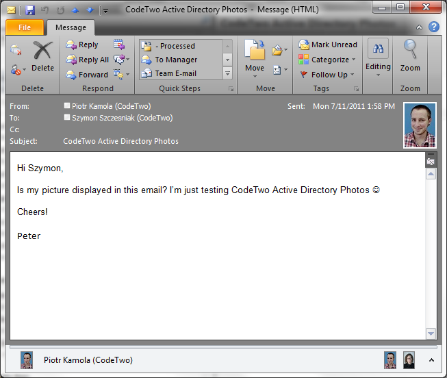Delete the message with X button
The height and width of the screenshot is (378, 447).
click(42, 56)
